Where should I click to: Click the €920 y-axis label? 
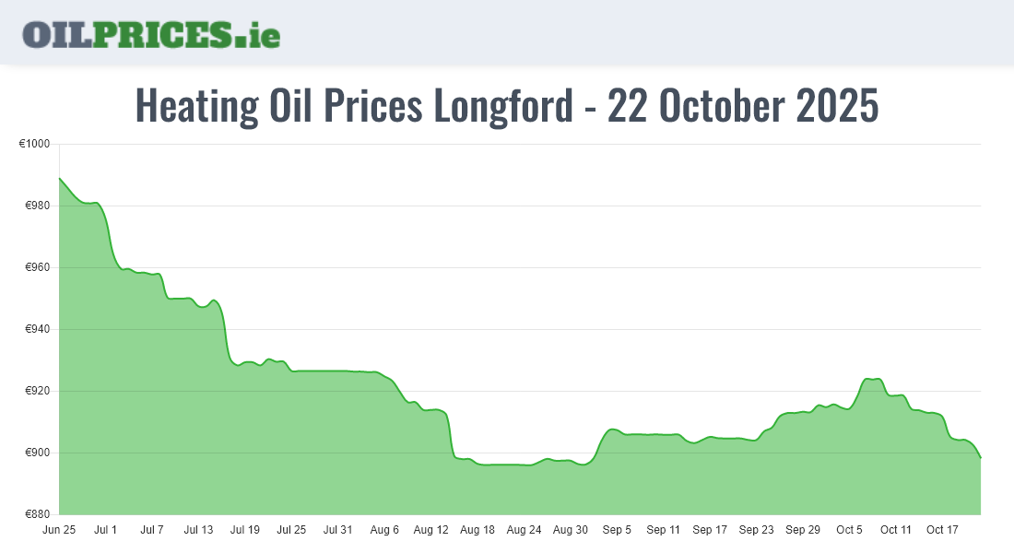pos(37,392)
